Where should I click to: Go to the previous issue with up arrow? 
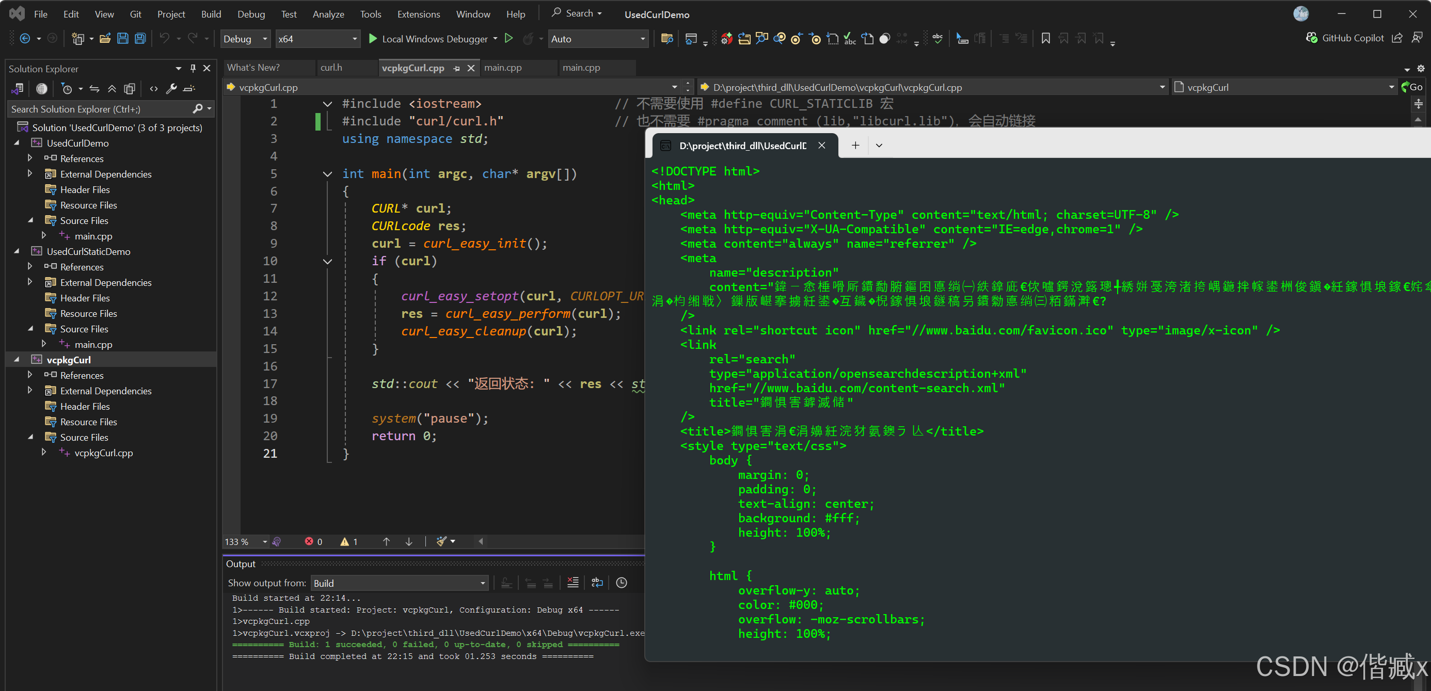point(386,541)
